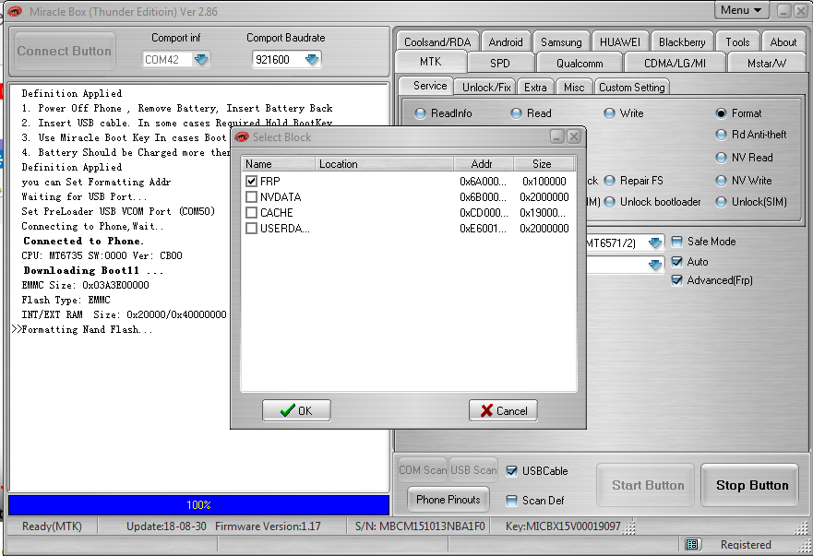Viewport: 813px width, 556px height.
Task: Click the Connect Button
Action: pyautogui.click(x=65, y=51)
